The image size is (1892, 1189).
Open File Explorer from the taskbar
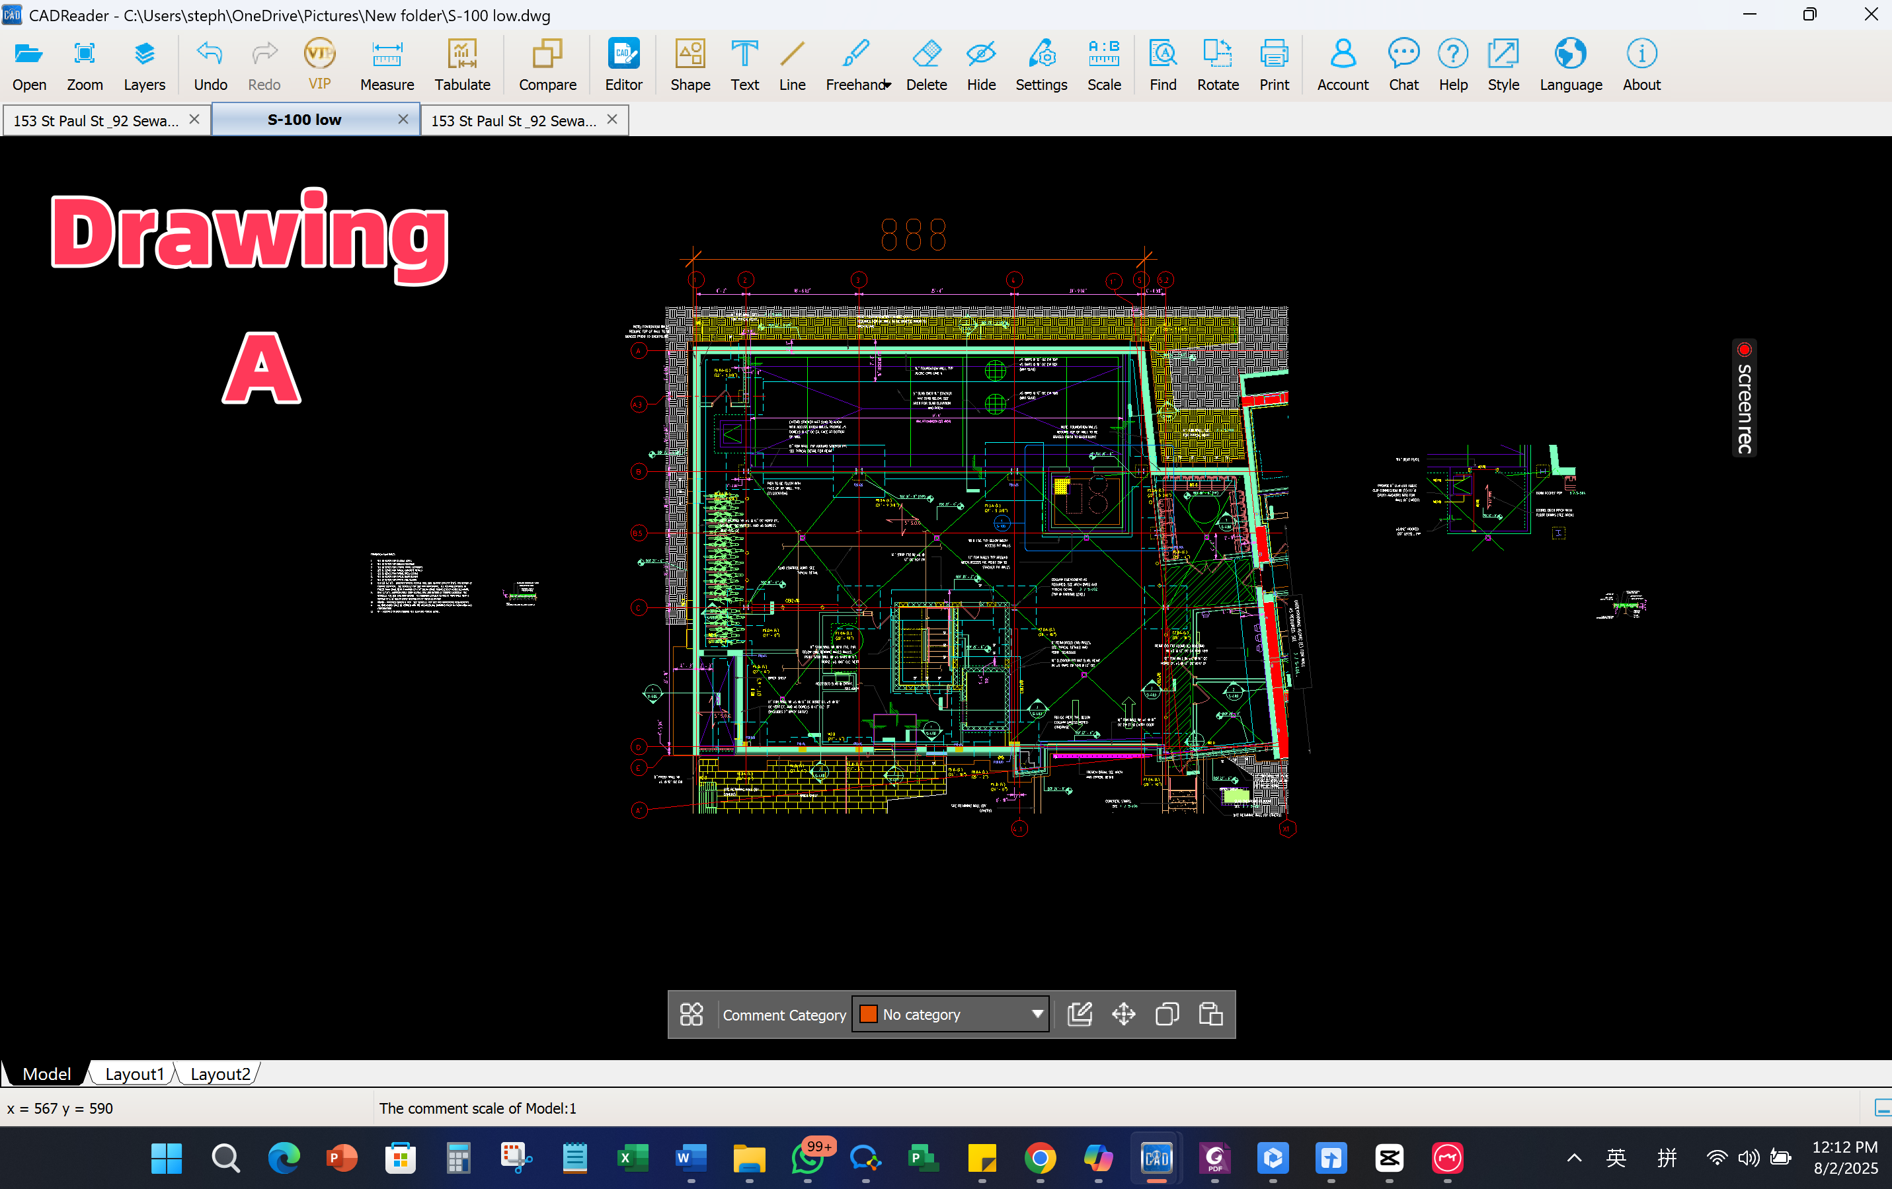coord(749,1159)
